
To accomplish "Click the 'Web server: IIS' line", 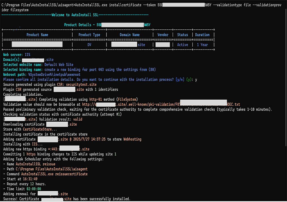I will pyautogui.click(x=17, y=55).
